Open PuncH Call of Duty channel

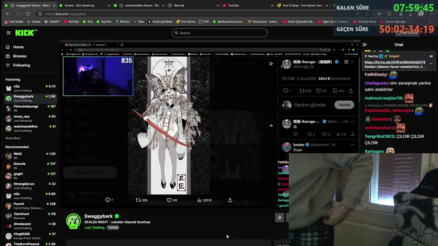pos(30,206)
